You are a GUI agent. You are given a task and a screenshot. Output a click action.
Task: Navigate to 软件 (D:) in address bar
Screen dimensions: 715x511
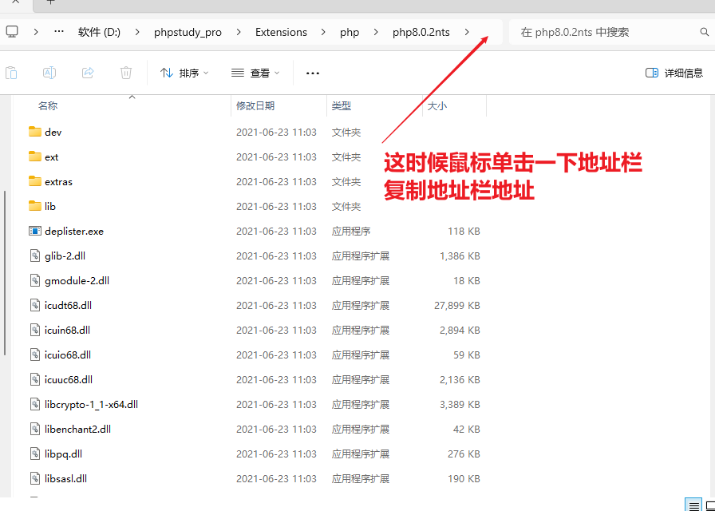(99, 33)
